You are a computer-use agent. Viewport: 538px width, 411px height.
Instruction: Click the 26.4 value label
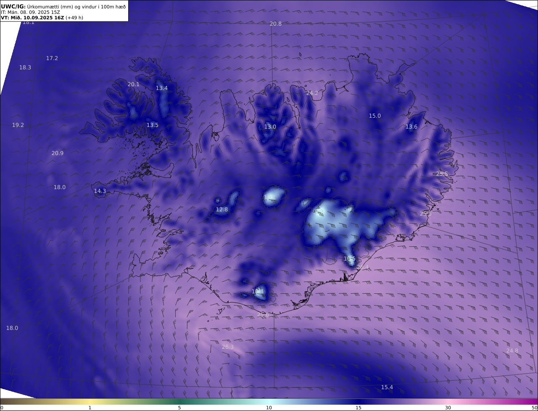pyautogui.click(x=363, y=268)
